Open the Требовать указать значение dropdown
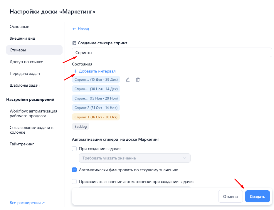The height and width of the screenshot is (210, 274). 135,158
